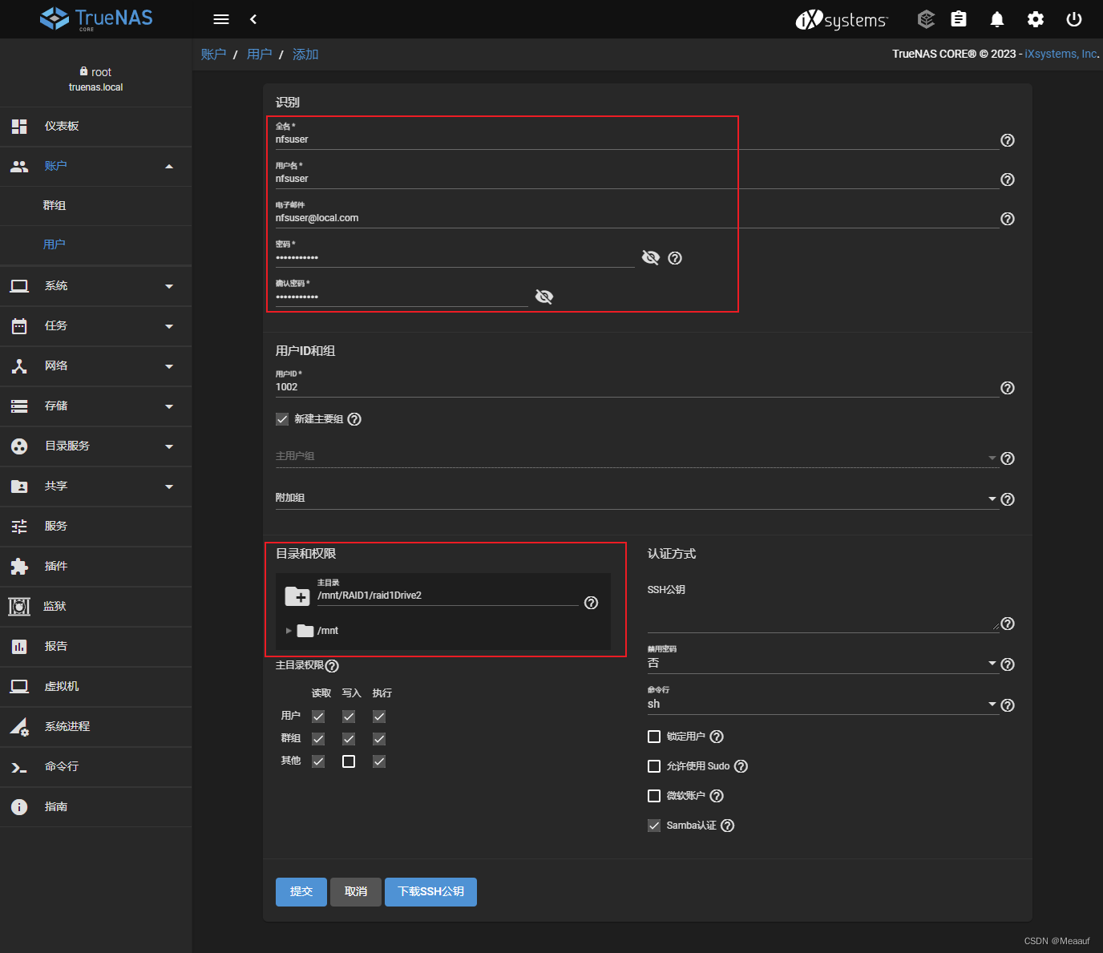Toggle password visibility for 密码

(x=650, y=257)
